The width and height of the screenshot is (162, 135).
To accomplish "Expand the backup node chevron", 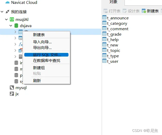I will pos(15,57).
